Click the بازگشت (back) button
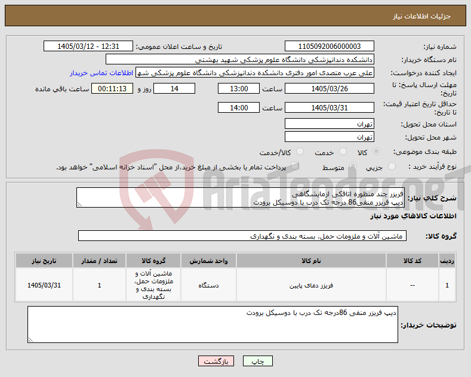 (216, 361)
